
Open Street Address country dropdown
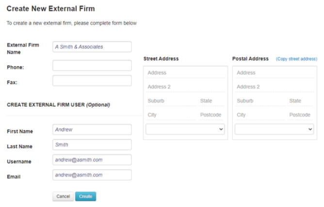pos(185,129)
